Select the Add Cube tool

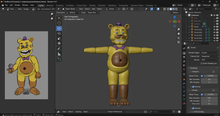(59, 59)
